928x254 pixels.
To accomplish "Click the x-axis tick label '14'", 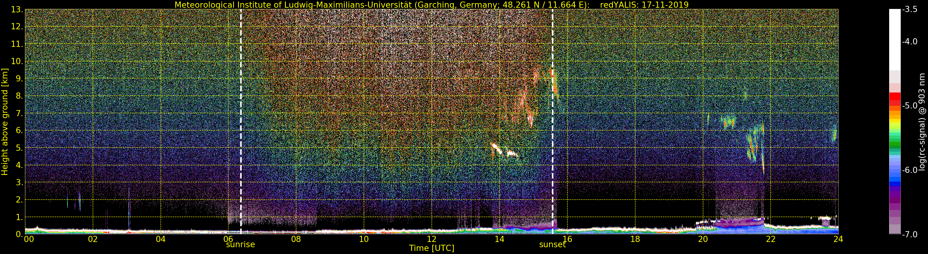I will [499, 239].
